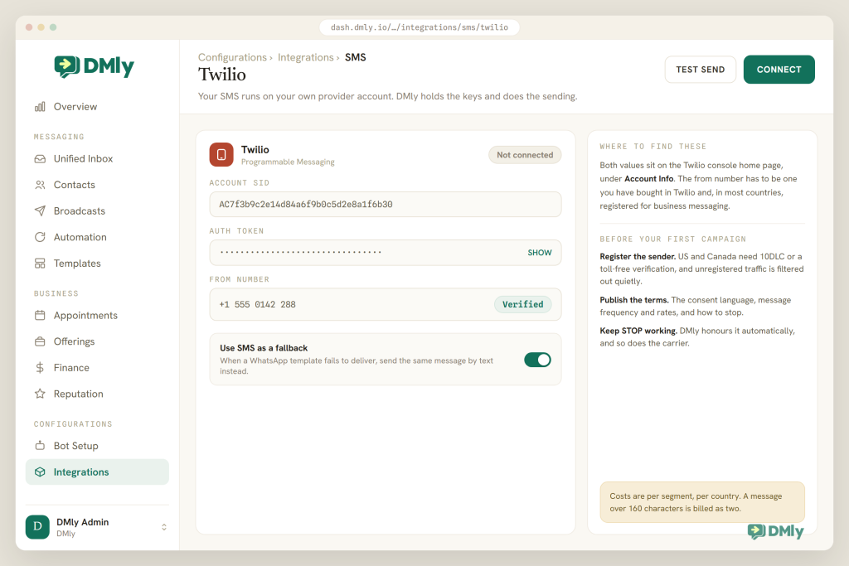This screenshot has width=849, height=566.
Task: Click the ACCOUNT SID field label
Action: [x=240, y=183]
